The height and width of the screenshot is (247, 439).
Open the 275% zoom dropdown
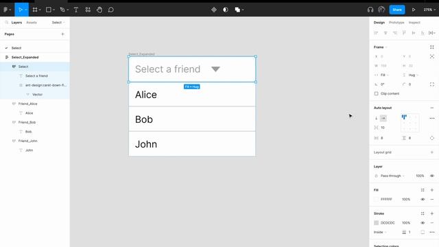click(429, 10)
